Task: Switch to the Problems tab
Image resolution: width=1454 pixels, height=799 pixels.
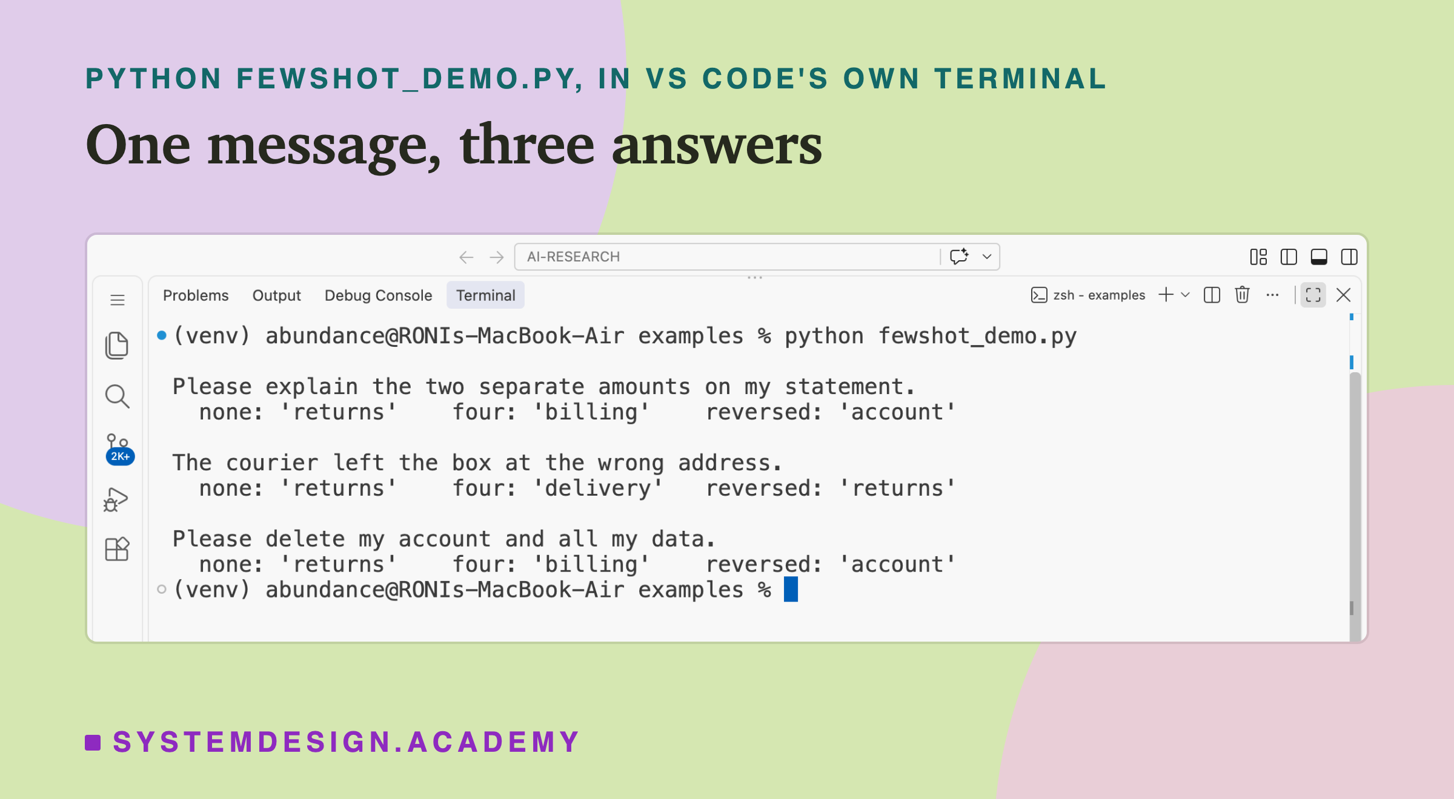Action: tap(196, 295)
